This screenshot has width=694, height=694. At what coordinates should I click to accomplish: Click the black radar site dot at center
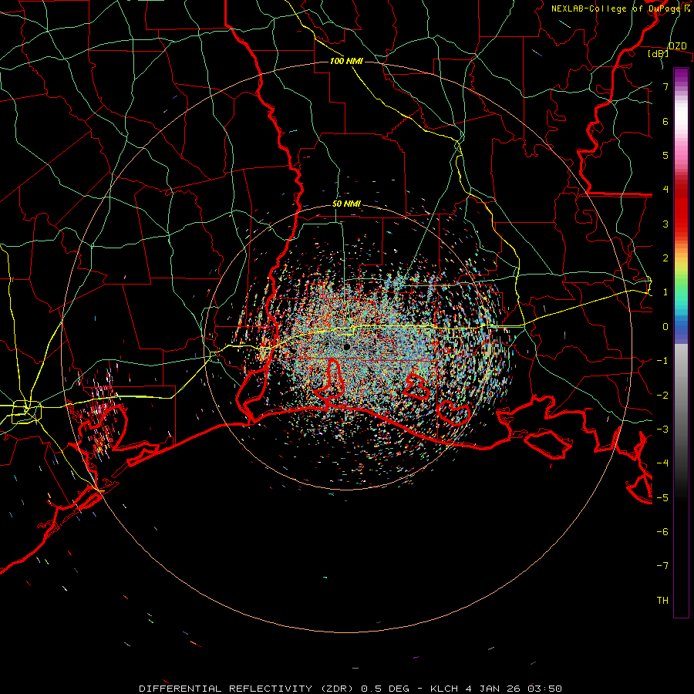pos(347,347)
